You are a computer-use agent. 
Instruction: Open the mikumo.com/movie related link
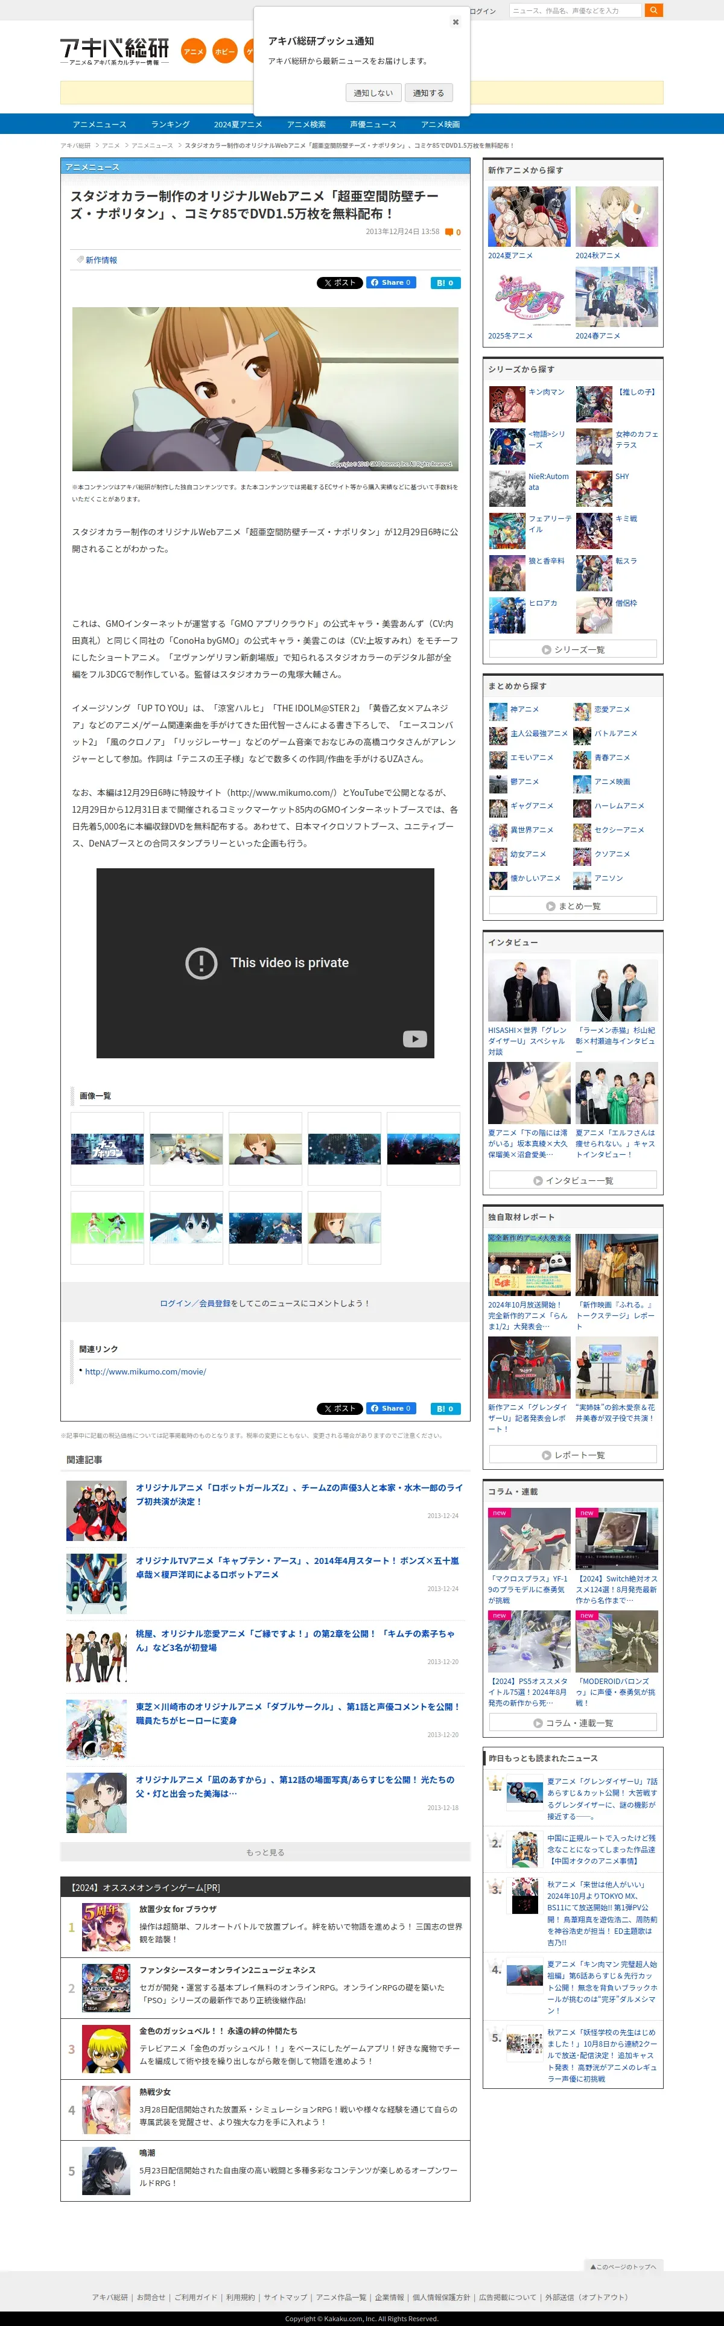(x=145, y=1371)
